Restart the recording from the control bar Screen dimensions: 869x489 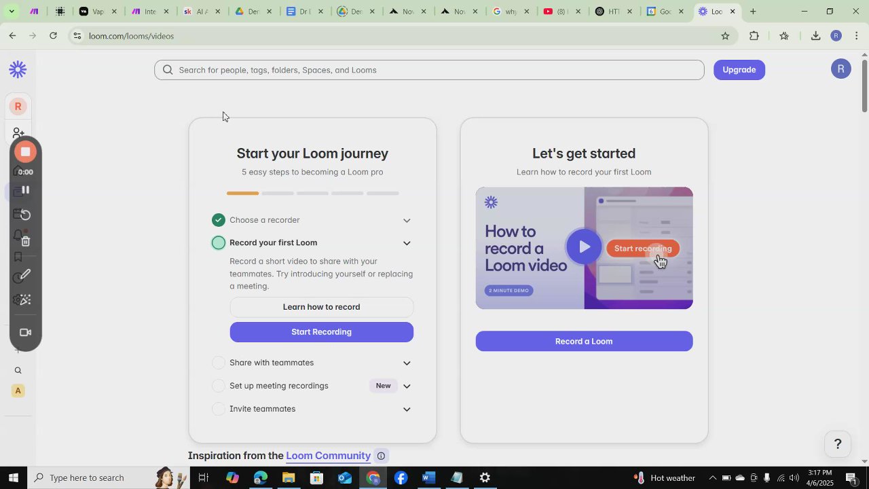click(x=25, y=215)
